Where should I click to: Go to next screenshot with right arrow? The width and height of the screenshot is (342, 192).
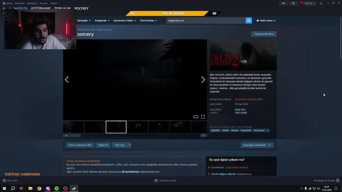pyautogui.click(x=203, y=79)
